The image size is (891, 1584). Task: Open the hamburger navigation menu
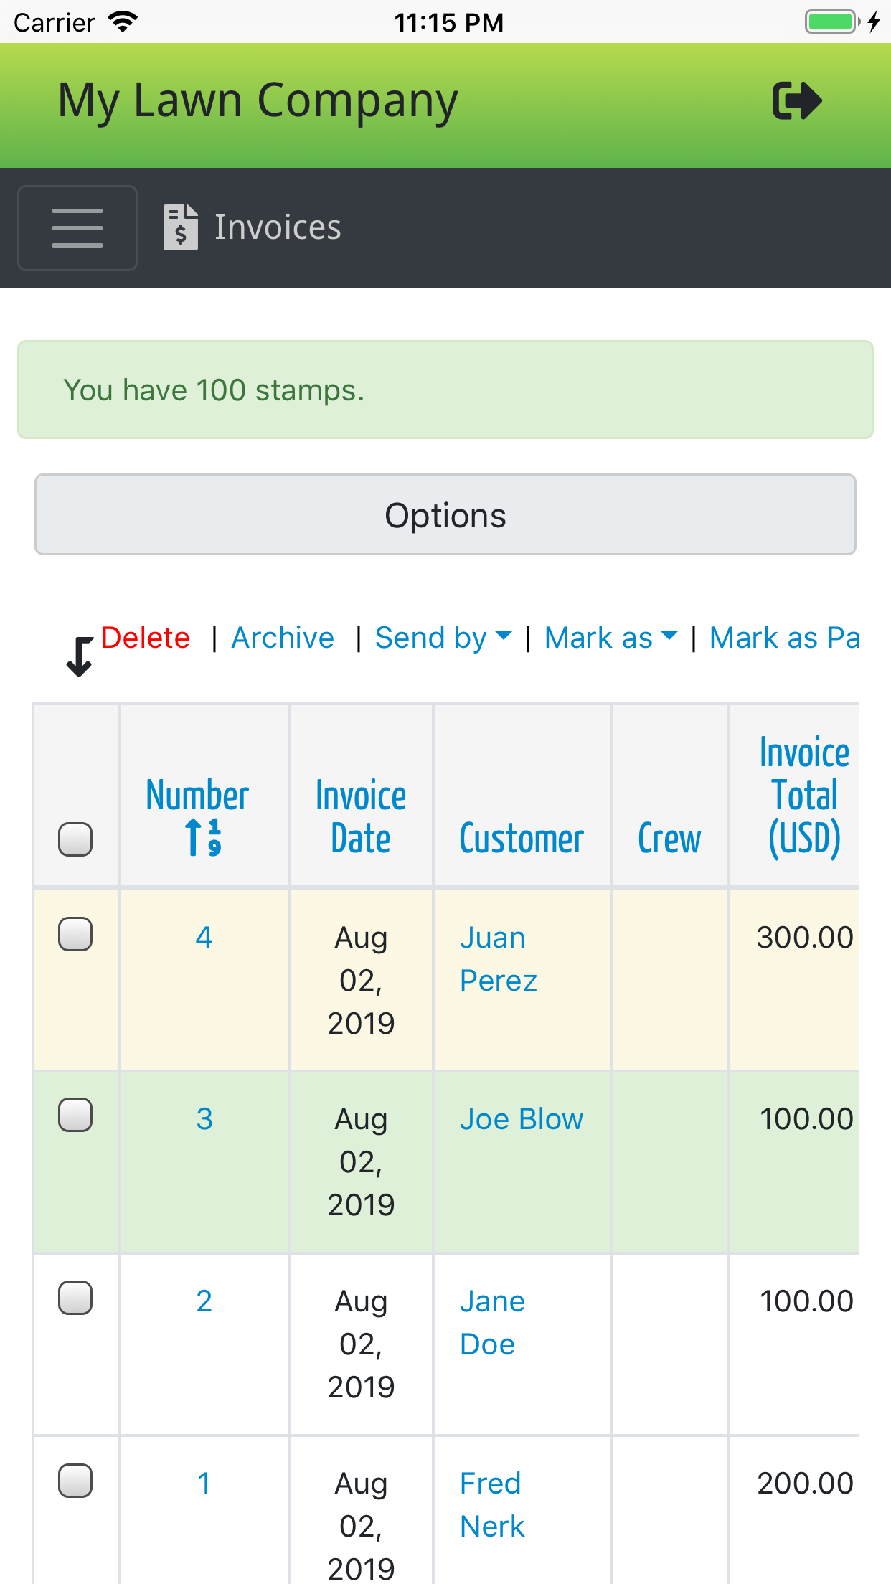point(77,228)
